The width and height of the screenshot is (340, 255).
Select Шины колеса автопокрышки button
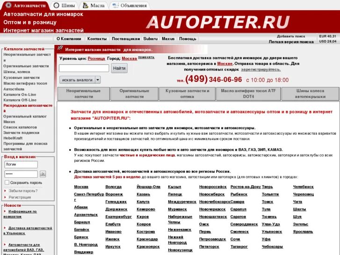tap(310, 94)
